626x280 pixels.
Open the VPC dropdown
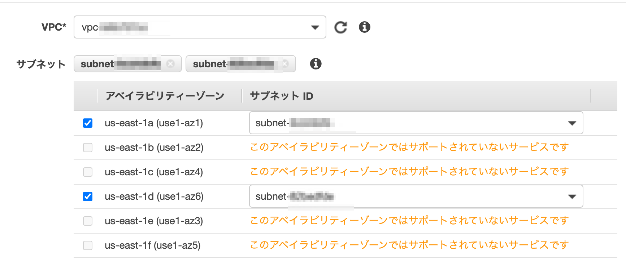[x=200, y=27]
